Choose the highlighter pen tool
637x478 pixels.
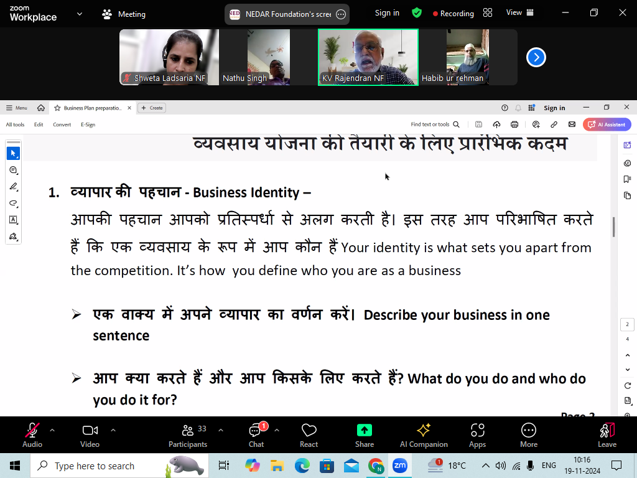tap(13, 187)
